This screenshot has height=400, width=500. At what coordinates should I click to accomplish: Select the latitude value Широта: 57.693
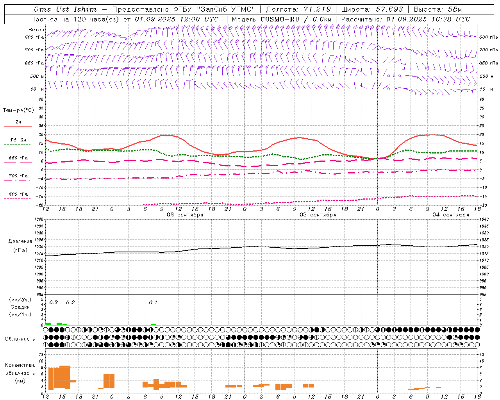372,9
